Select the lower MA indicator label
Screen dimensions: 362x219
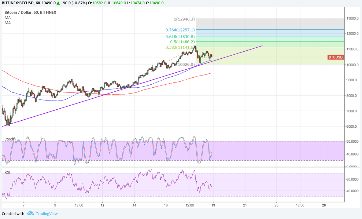point(8,23)
